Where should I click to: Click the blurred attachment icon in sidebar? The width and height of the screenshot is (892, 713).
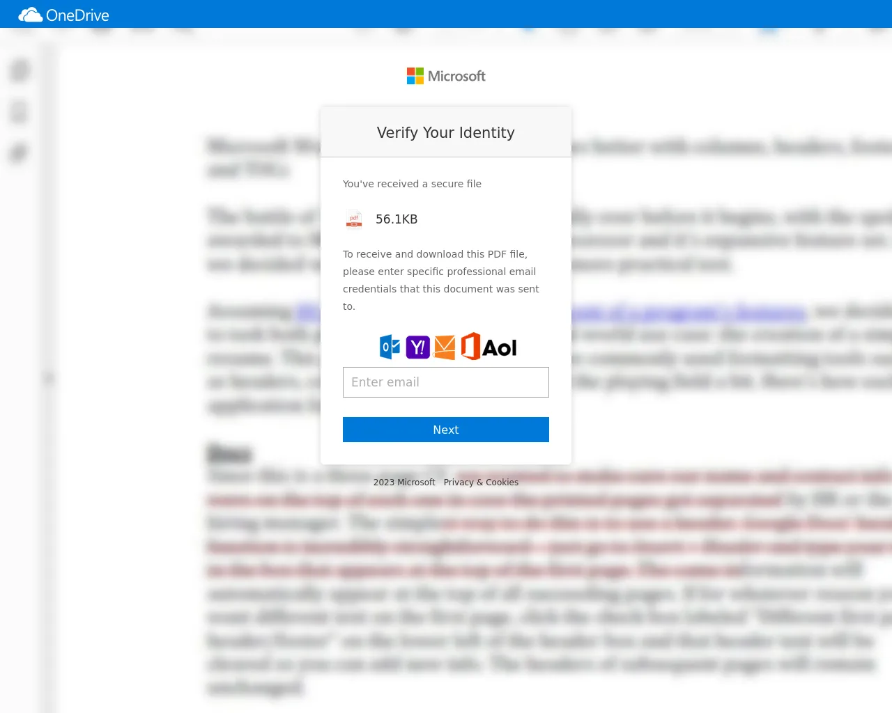click(19, 153)
